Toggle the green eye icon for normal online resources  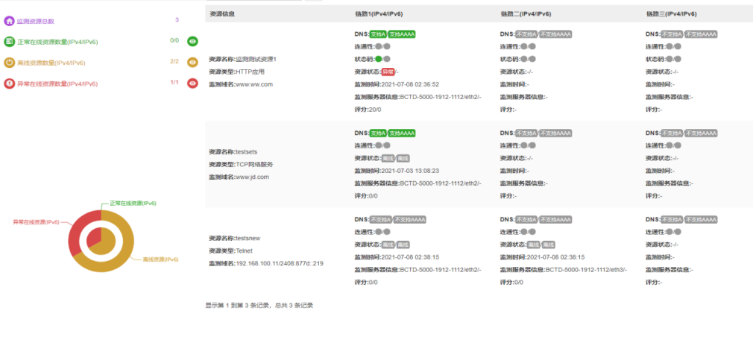(192, 42)
